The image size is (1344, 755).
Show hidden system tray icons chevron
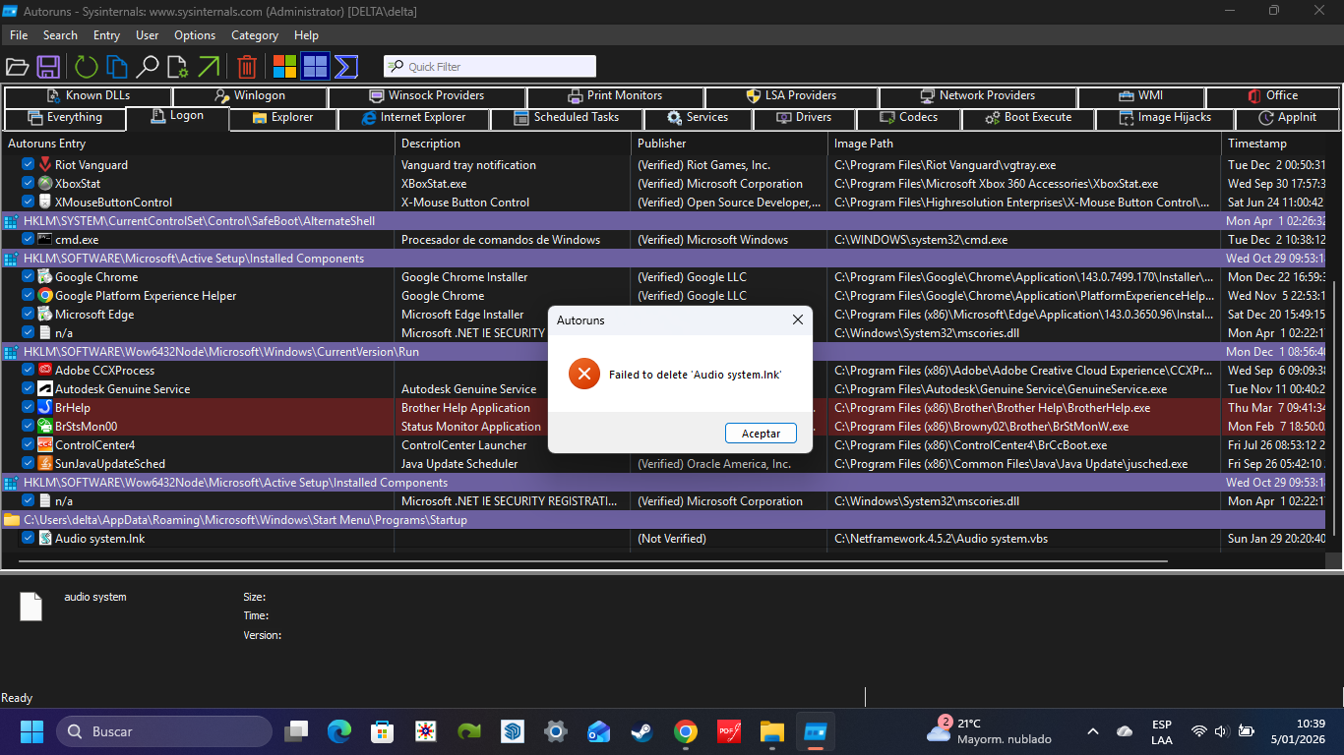1093,731
